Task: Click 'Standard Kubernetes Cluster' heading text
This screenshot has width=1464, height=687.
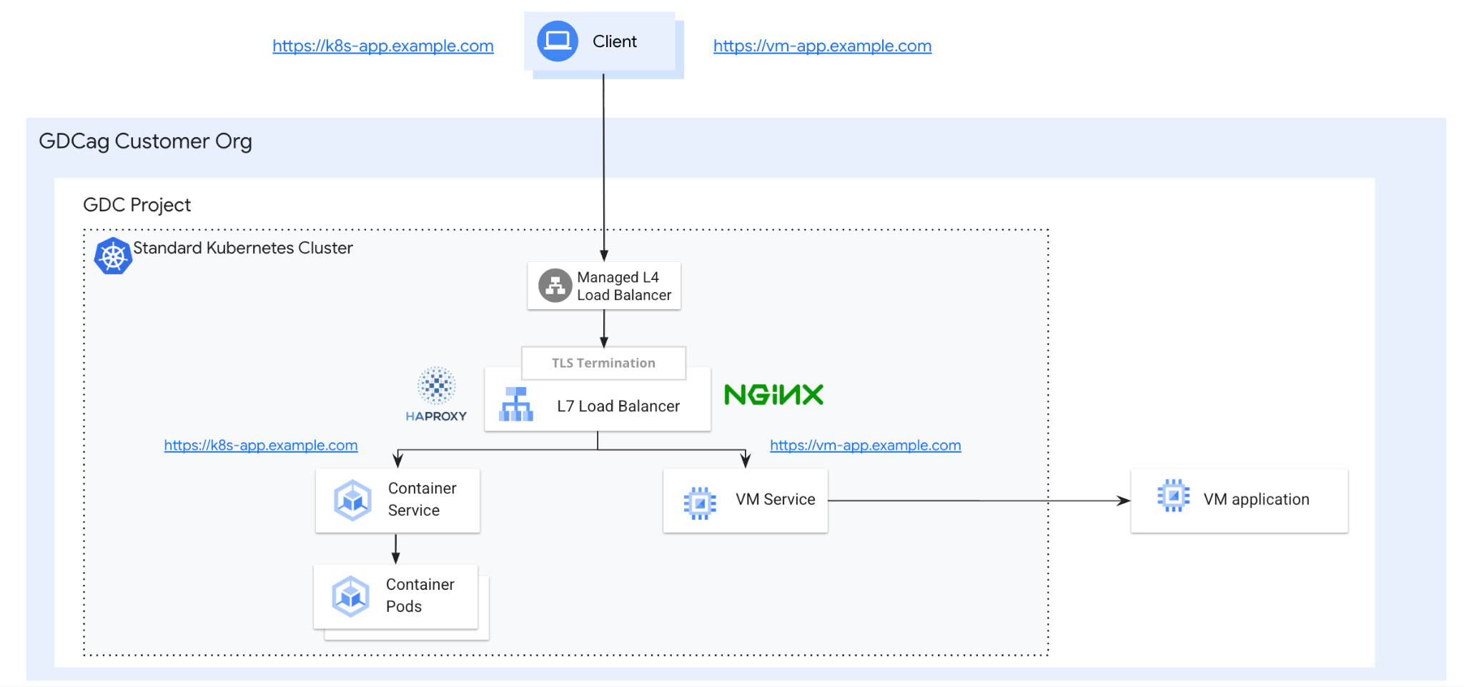Action: click(x=243, y=248)
